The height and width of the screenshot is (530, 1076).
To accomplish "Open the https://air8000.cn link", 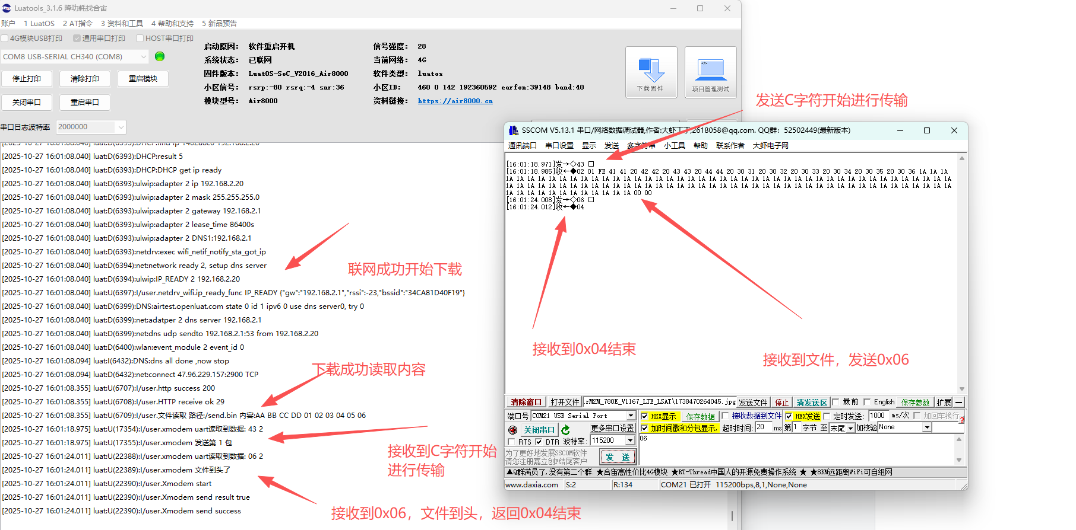I will pos(455,101).
